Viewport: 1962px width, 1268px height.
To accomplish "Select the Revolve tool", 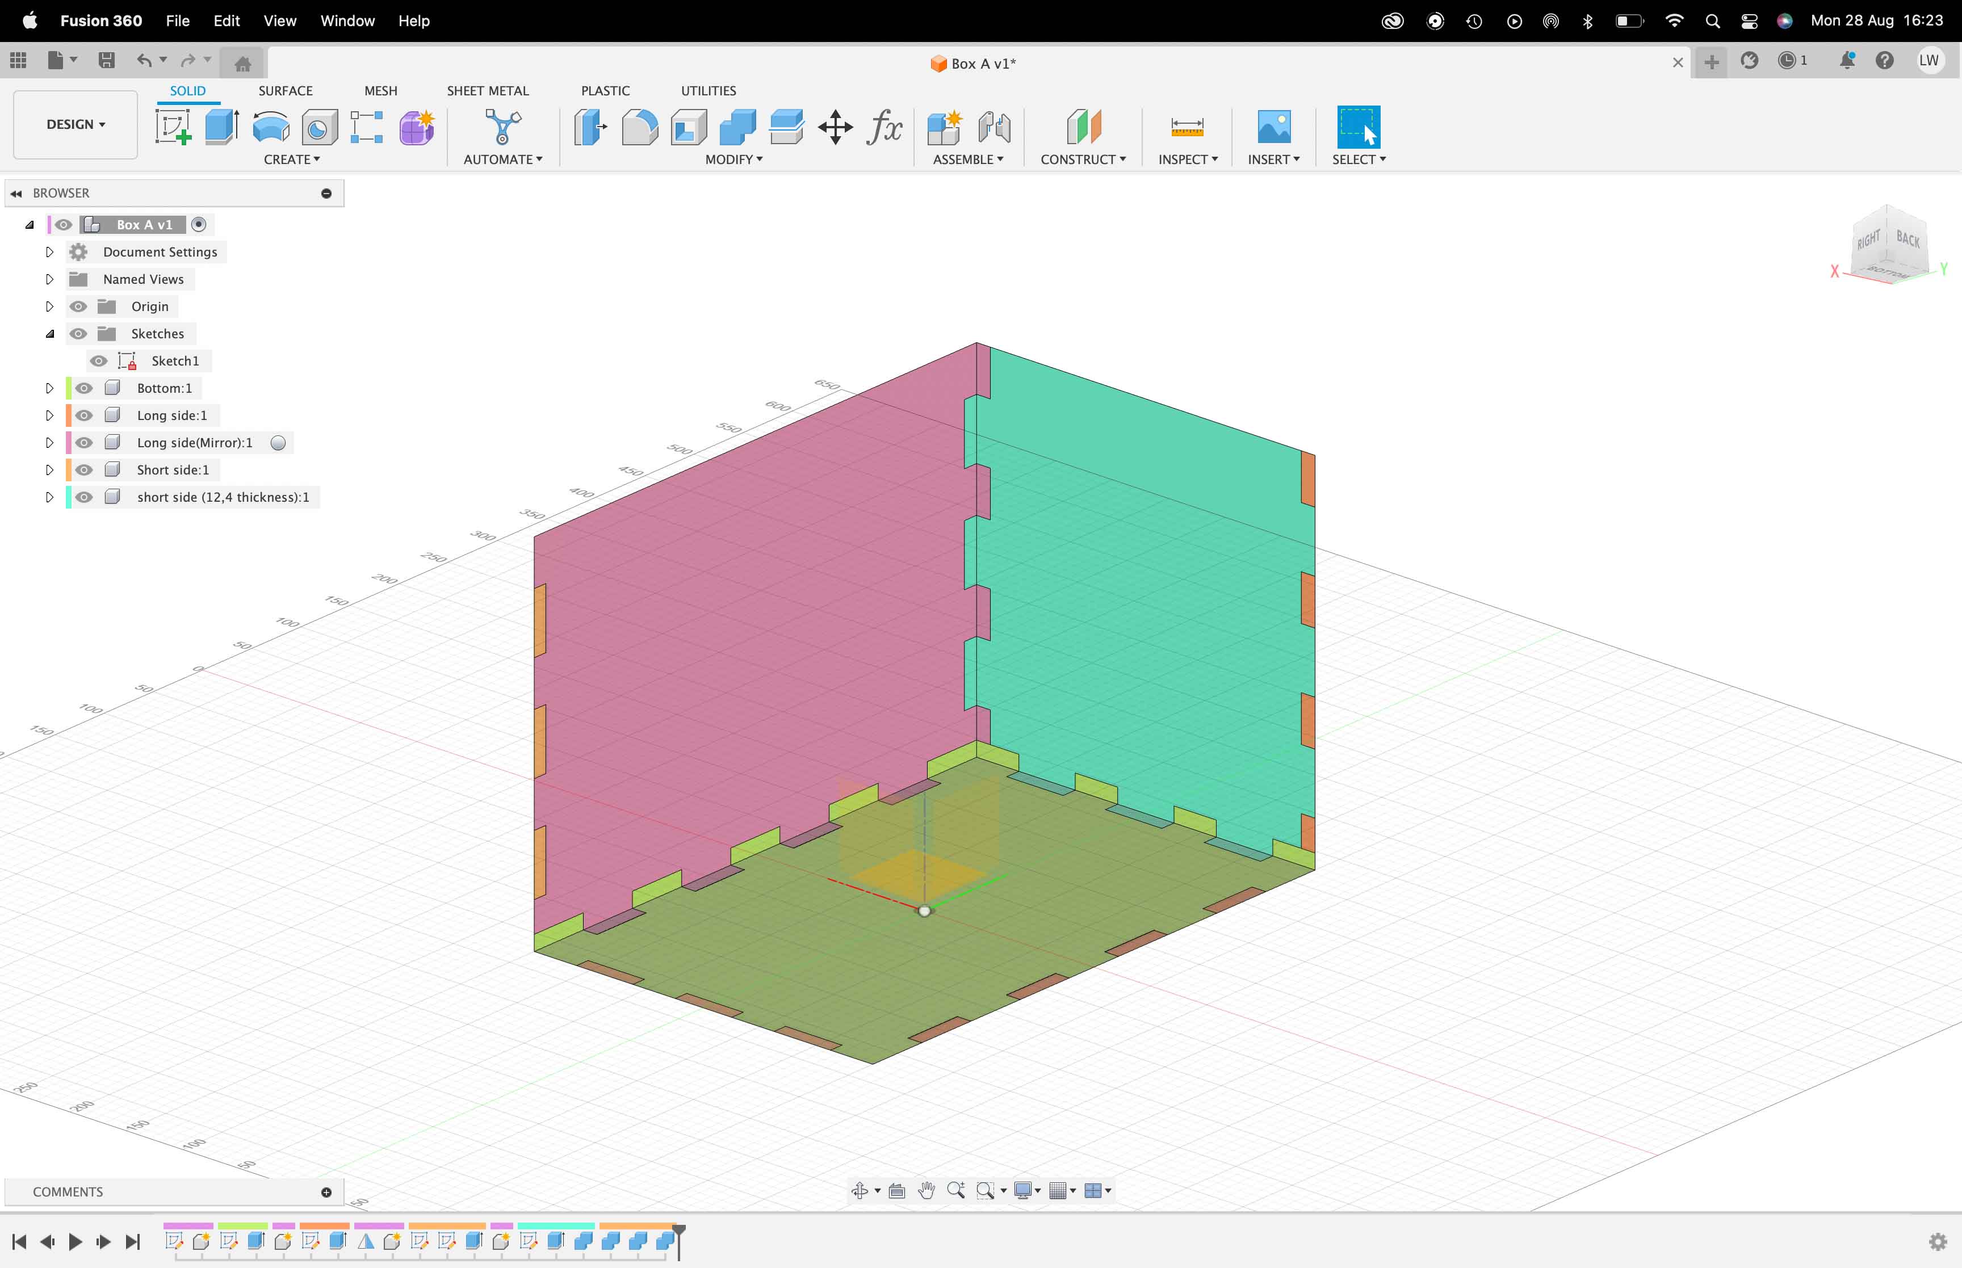I will 271,128.
